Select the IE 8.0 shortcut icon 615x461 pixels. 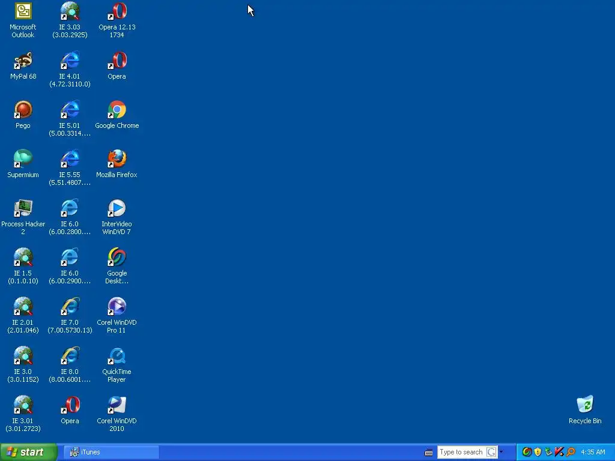point(70,355)
